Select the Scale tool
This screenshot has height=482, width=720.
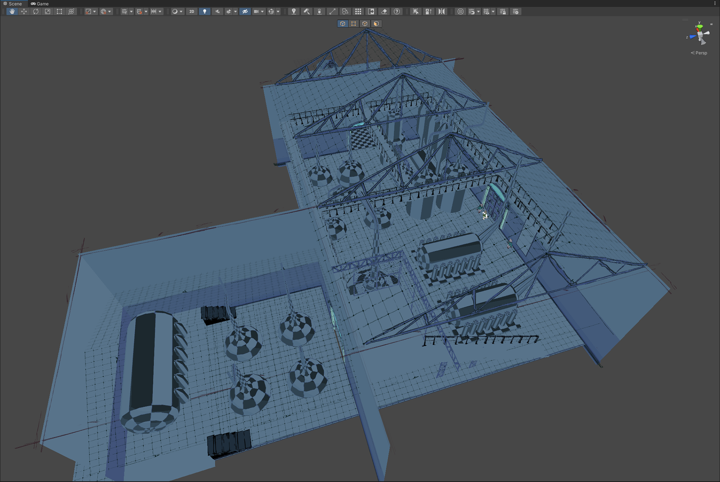point(48,12)
